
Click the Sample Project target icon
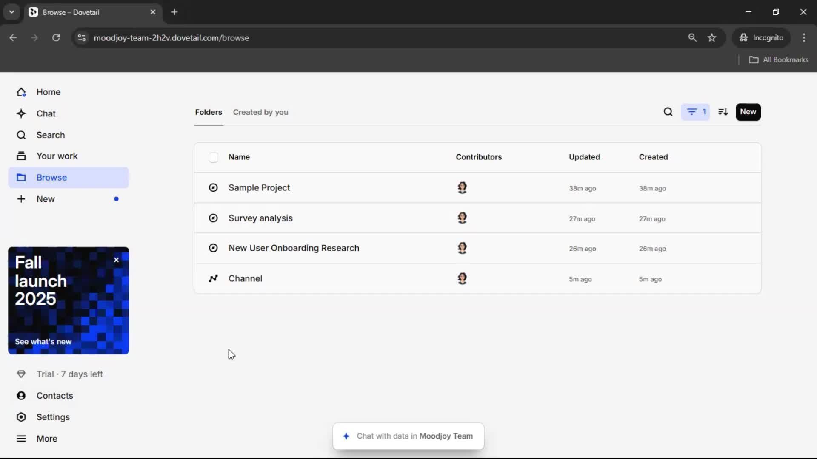tap(213, 187)
